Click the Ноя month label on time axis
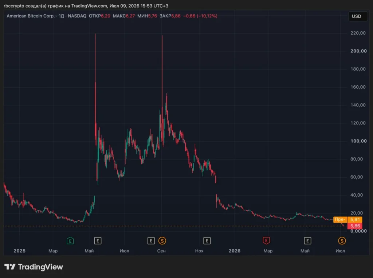The width and height of the screenshot is (373, 278). pos(199,251)
